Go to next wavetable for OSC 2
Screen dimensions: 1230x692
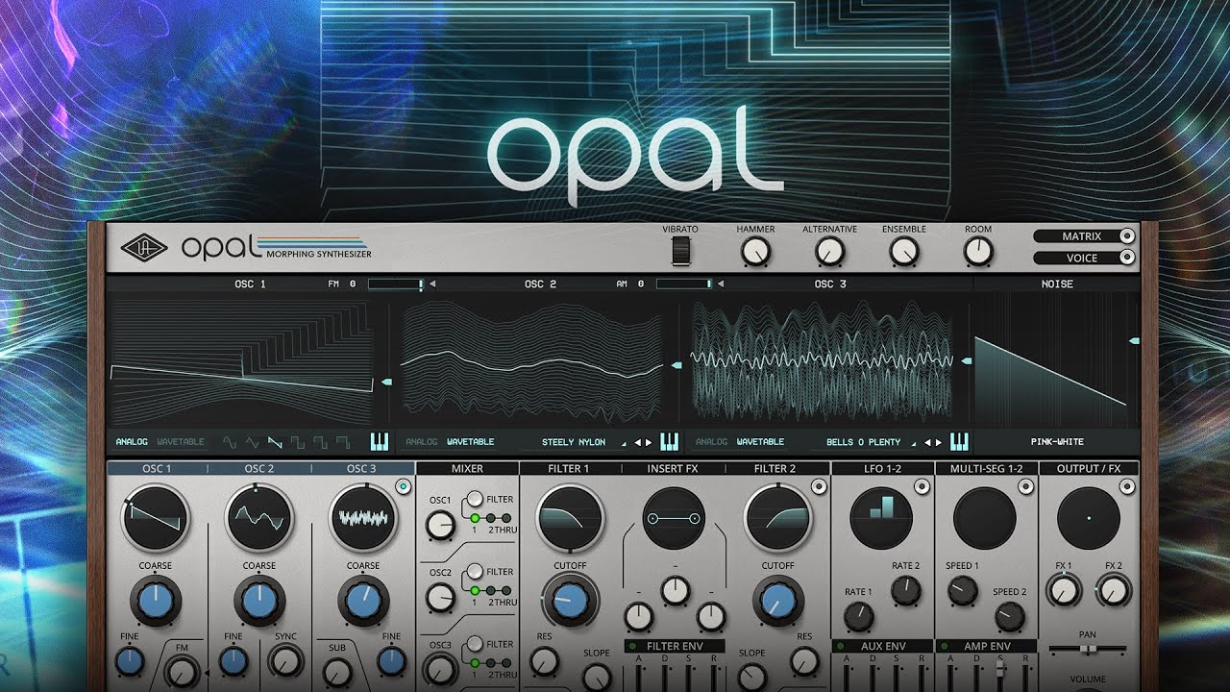649,442
